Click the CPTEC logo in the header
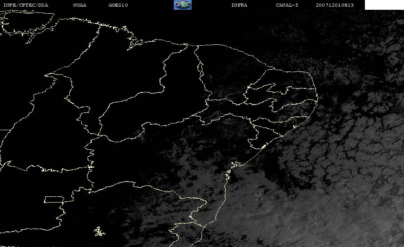 [x=183, y=5]
